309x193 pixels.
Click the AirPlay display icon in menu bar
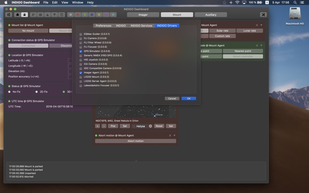[x=244, y=2]
